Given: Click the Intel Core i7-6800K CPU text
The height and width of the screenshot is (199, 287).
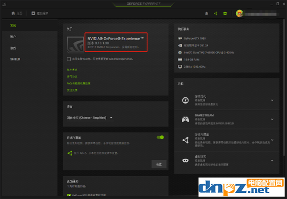Looking at the screenshot, I should point(209,52).
